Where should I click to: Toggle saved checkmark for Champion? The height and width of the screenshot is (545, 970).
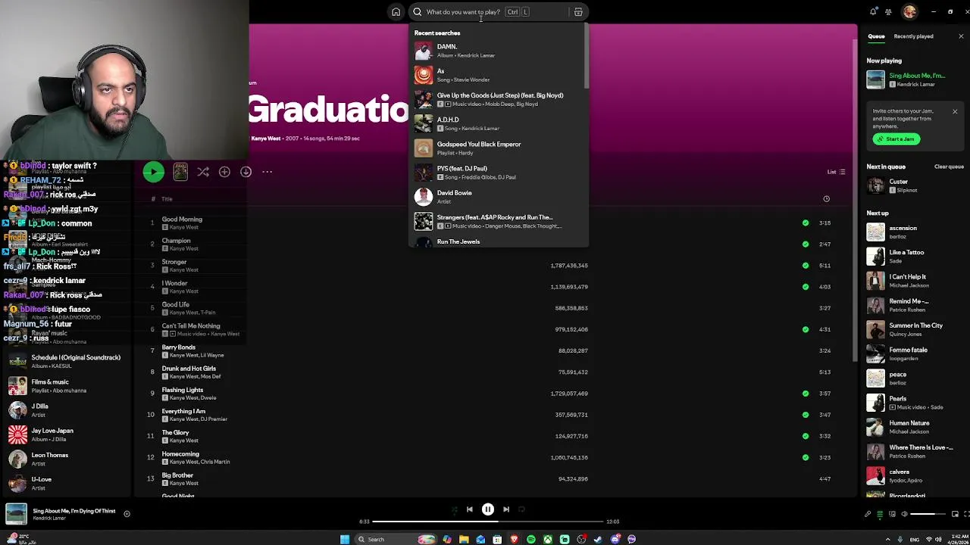(x=805, y=244)
